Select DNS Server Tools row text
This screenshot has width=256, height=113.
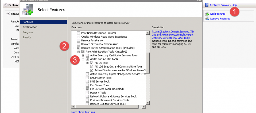tap(100, 82)
